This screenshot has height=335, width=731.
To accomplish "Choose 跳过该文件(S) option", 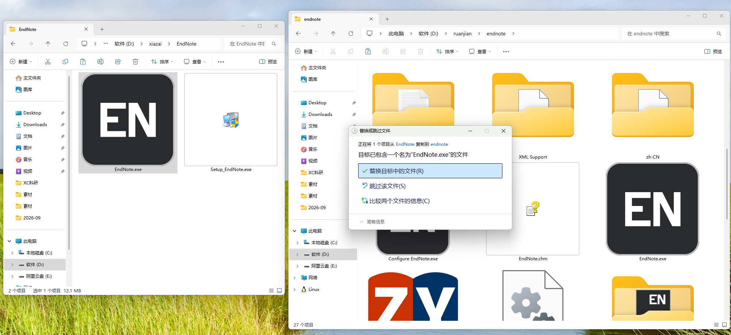I will click(430, 186).
